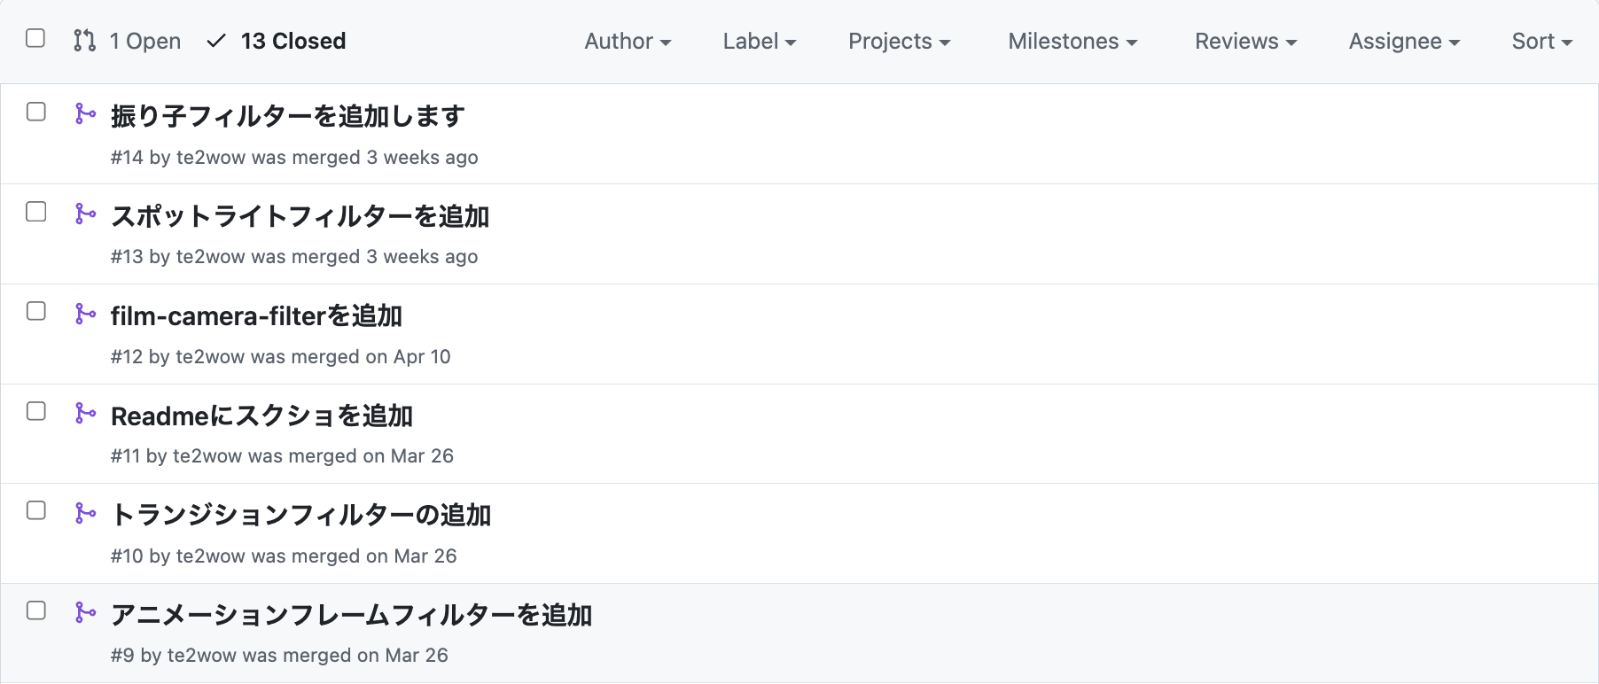Open the Author filter dropdown
The width and height of the screenshot is (1599, 684).
pos(628,42)
